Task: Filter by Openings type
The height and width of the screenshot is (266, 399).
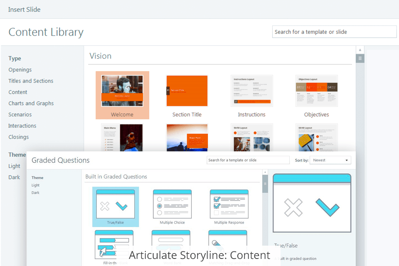Action: (x=20, y=70)
